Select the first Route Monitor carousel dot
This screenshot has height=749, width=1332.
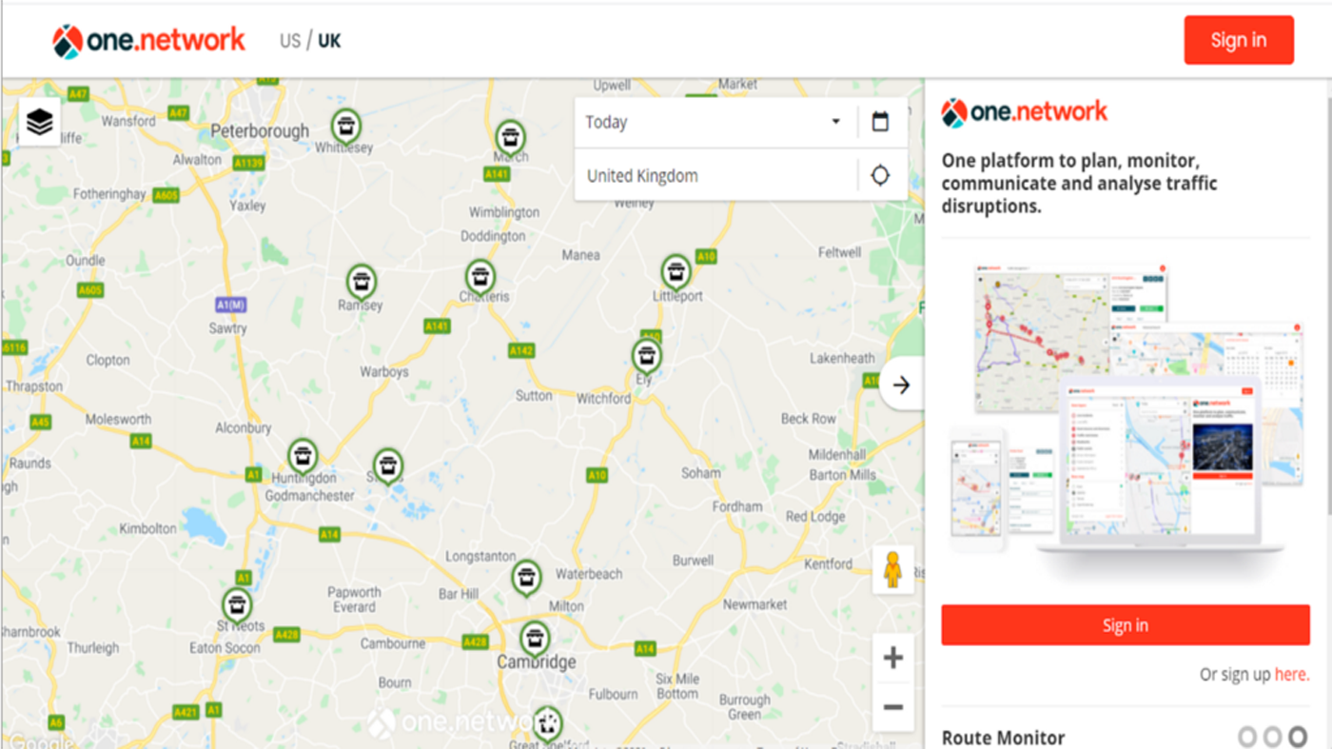tap(1247, 737)
